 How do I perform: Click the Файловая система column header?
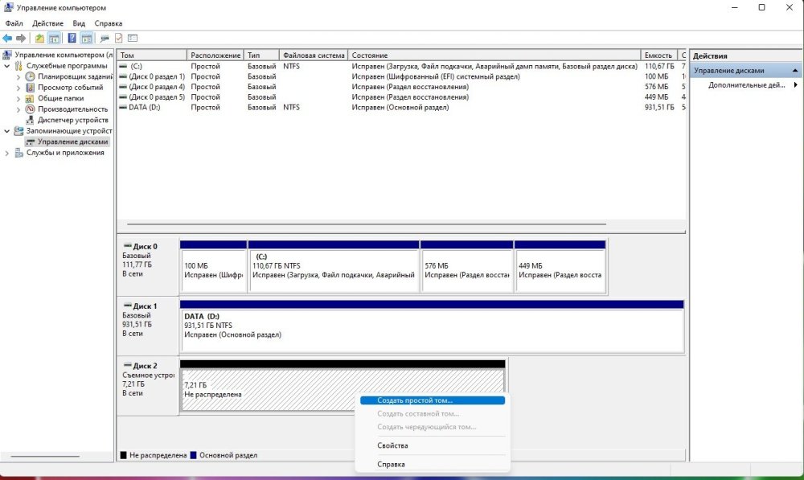(x=314, y=55)
